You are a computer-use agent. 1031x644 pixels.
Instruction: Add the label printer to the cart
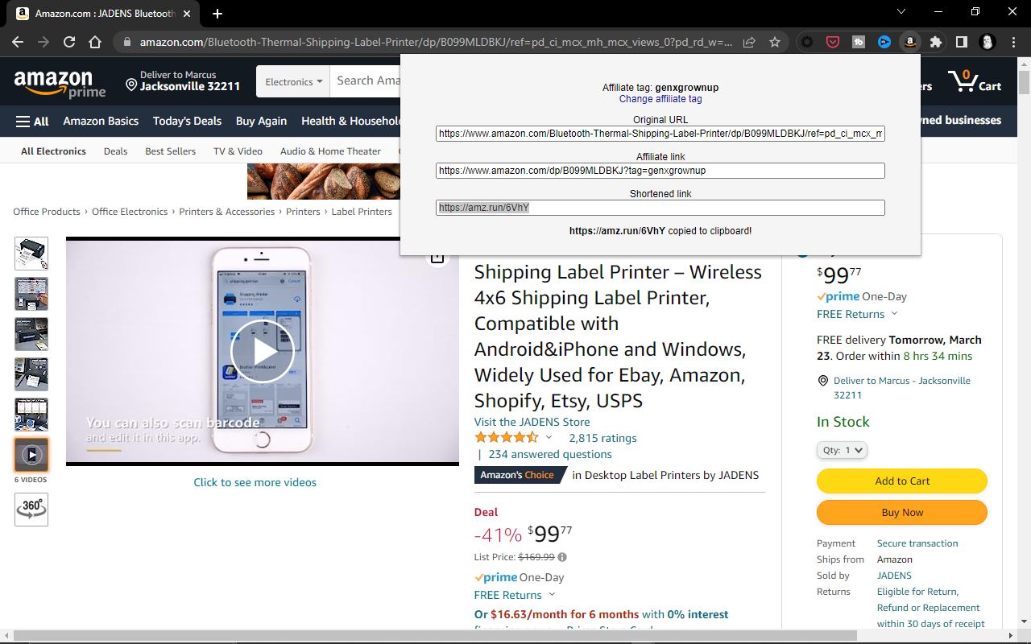click(902, 481)
